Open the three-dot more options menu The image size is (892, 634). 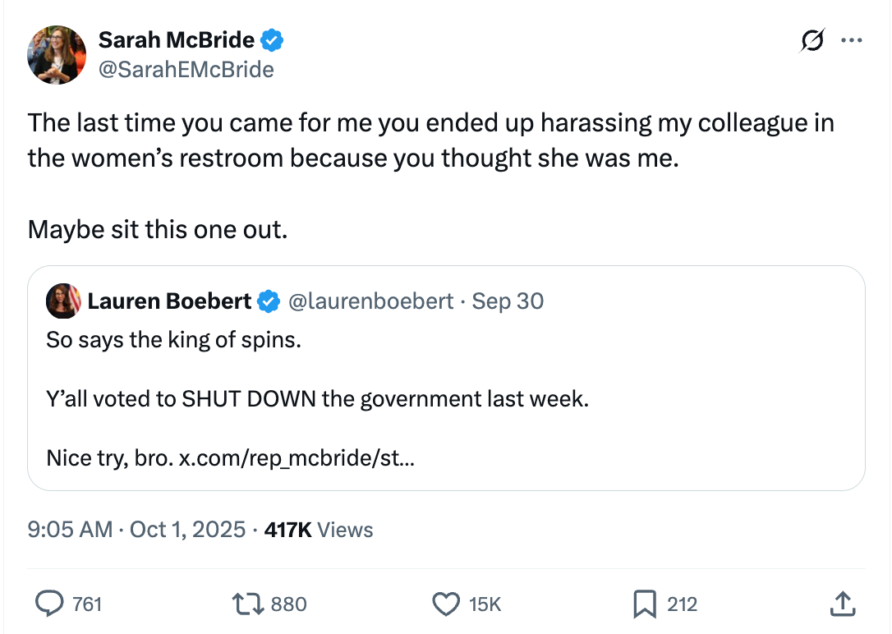click(852, 39)
